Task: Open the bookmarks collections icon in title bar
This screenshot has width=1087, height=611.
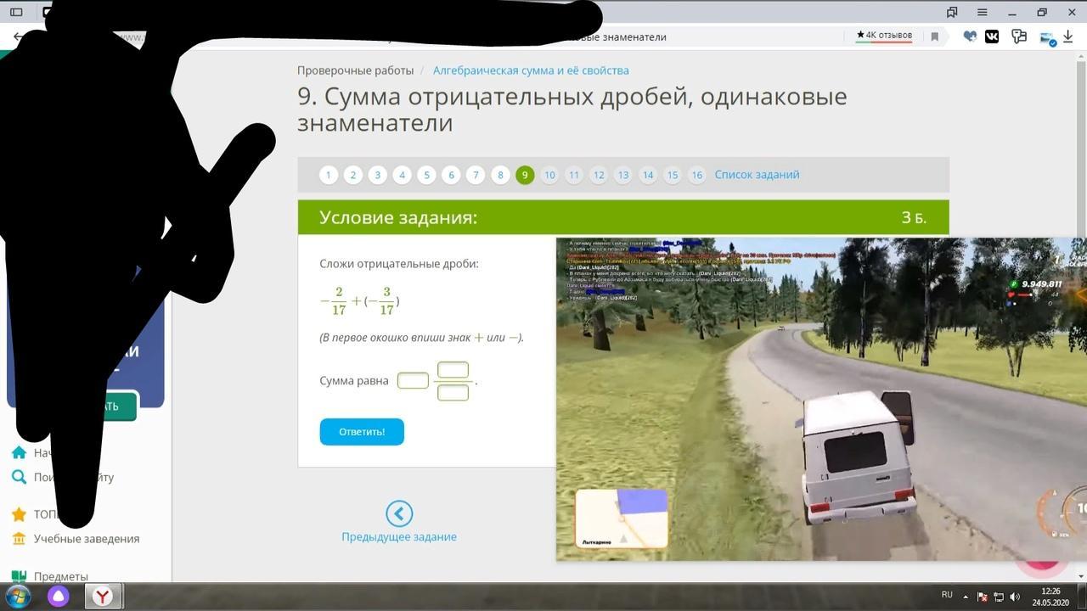Action: [952, 13]
